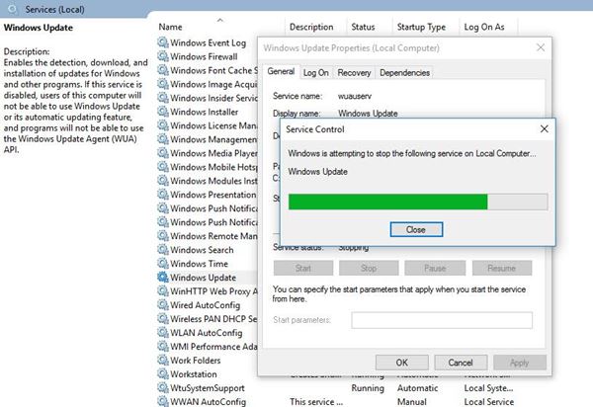Close Windows Update Properties with X

[541, 47]
